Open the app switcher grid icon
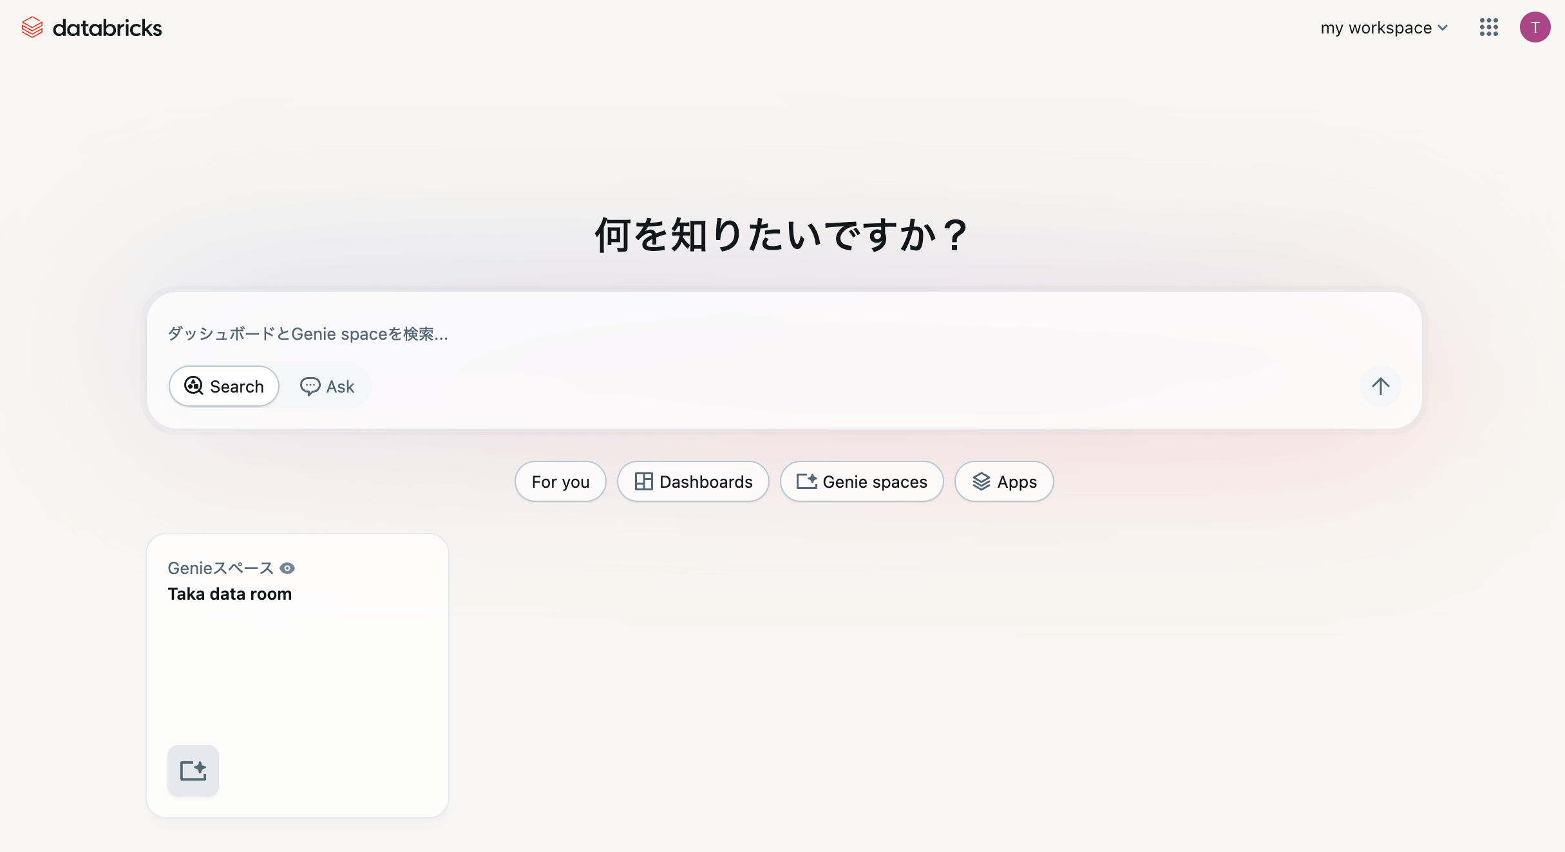The width and height of the screenshot is (1565, 852). tap(1488, 27)
